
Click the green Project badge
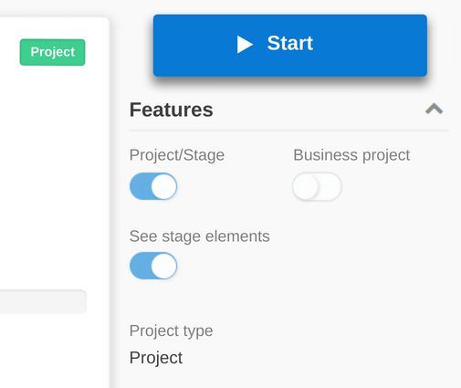click(52, 52)
